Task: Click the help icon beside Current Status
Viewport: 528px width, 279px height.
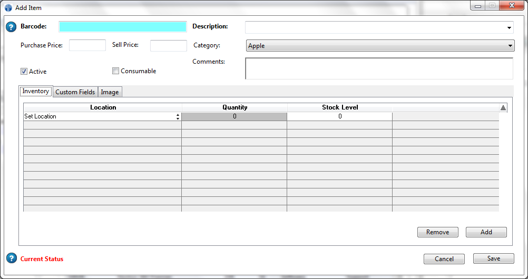Action: pyautogui.click(x=11, y=258)
